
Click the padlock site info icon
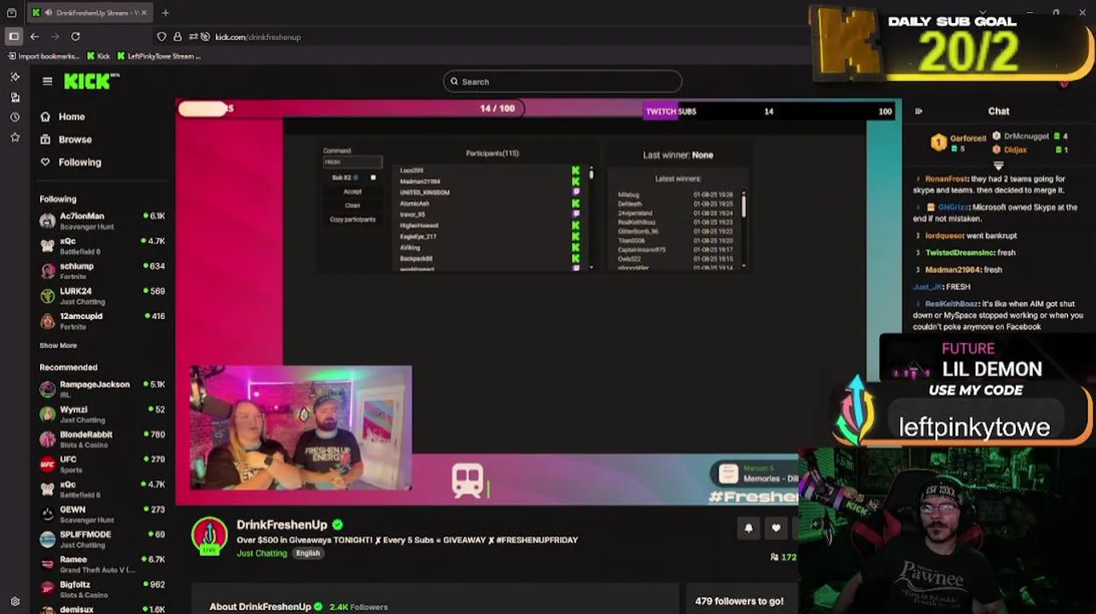click(178, 37)
